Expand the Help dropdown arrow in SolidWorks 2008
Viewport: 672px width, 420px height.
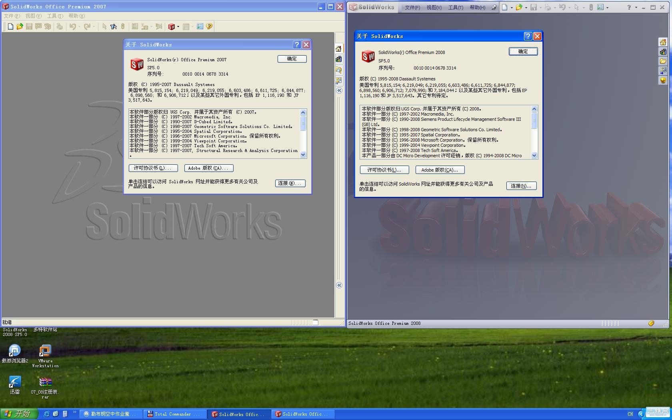(x=636, y=8)
